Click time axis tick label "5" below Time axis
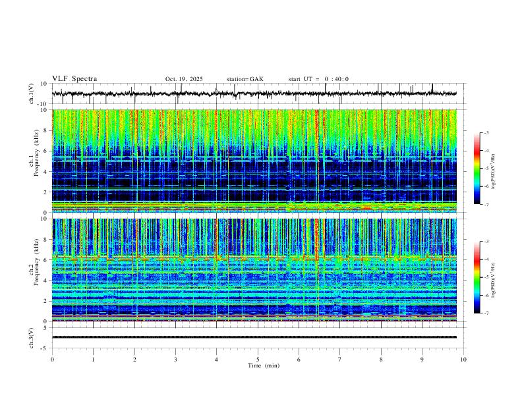Image resolution: width=522 pixels, height=403 pixels. click(258, 360)
